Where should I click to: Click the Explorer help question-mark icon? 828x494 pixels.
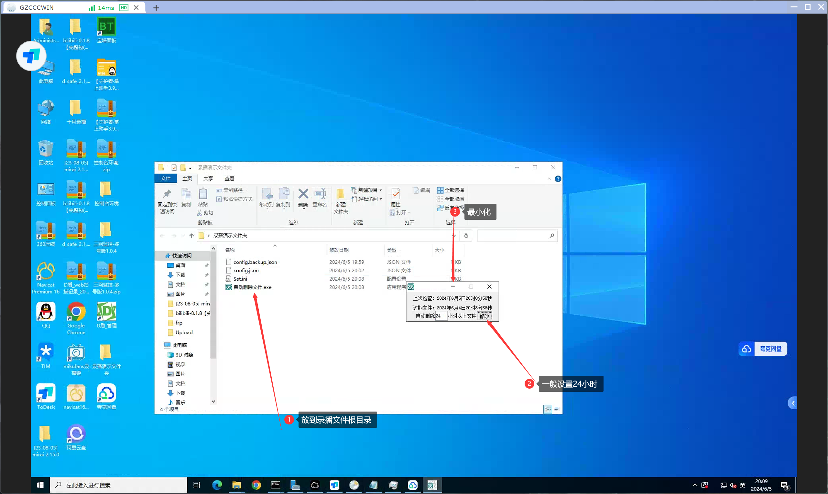pos(558,179)
